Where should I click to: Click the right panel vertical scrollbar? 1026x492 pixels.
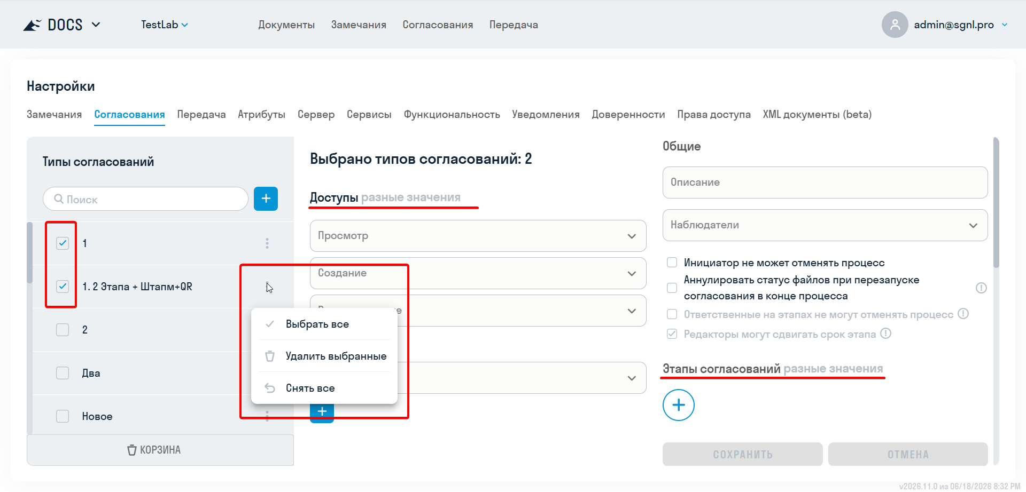tap(996, 203)
